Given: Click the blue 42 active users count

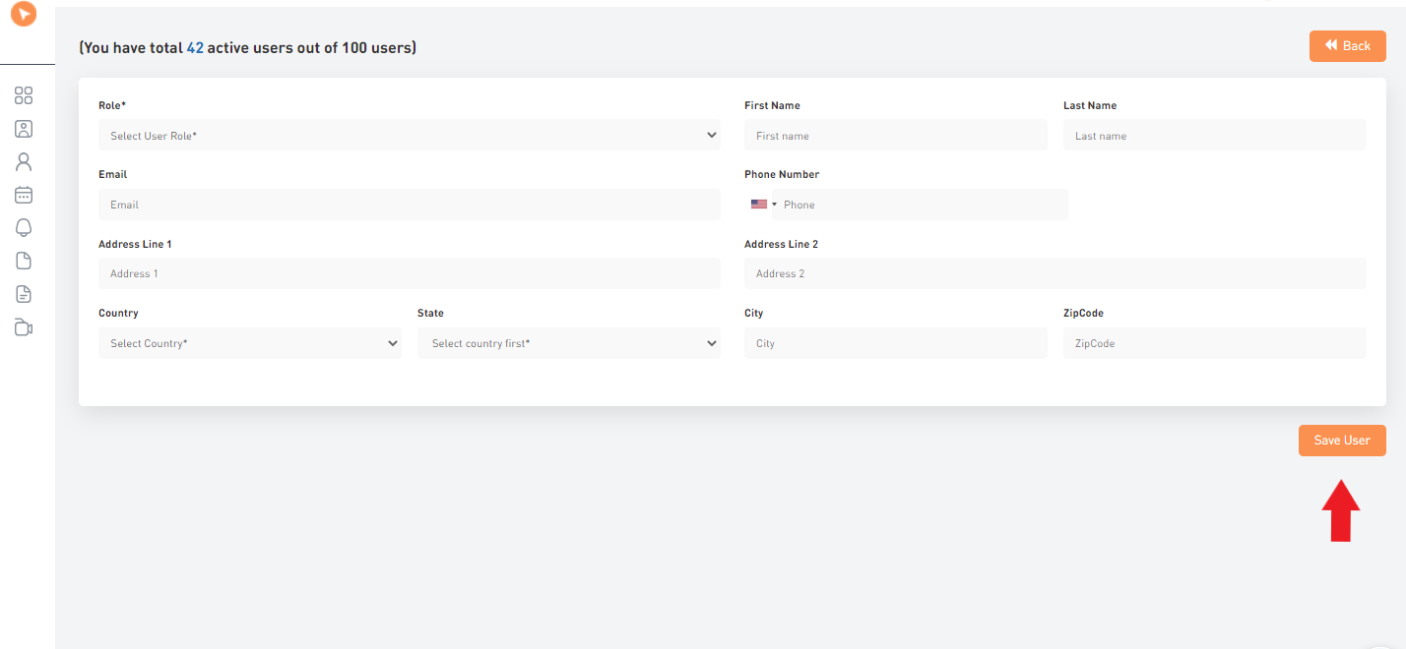Looking at the screenshot, I should [x=195, y=47].
